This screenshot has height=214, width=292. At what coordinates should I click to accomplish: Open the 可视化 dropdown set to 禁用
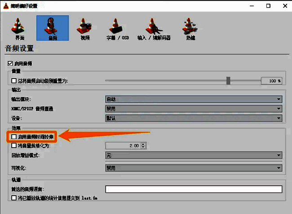pyautogui.click(x=194, y=168)
